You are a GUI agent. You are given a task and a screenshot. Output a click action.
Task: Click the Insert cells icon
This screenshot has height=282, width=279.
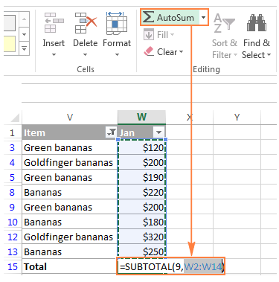point(54,23)
